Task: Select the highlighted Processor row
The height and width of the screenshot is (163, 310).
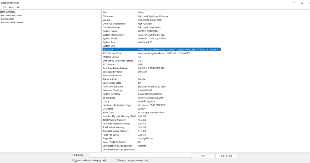Action: pos(161,50)
